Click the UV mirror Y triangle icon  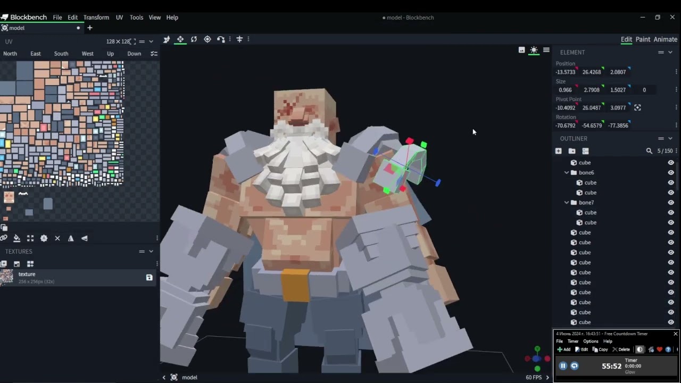pyautogui.click(x=84, y=238)
